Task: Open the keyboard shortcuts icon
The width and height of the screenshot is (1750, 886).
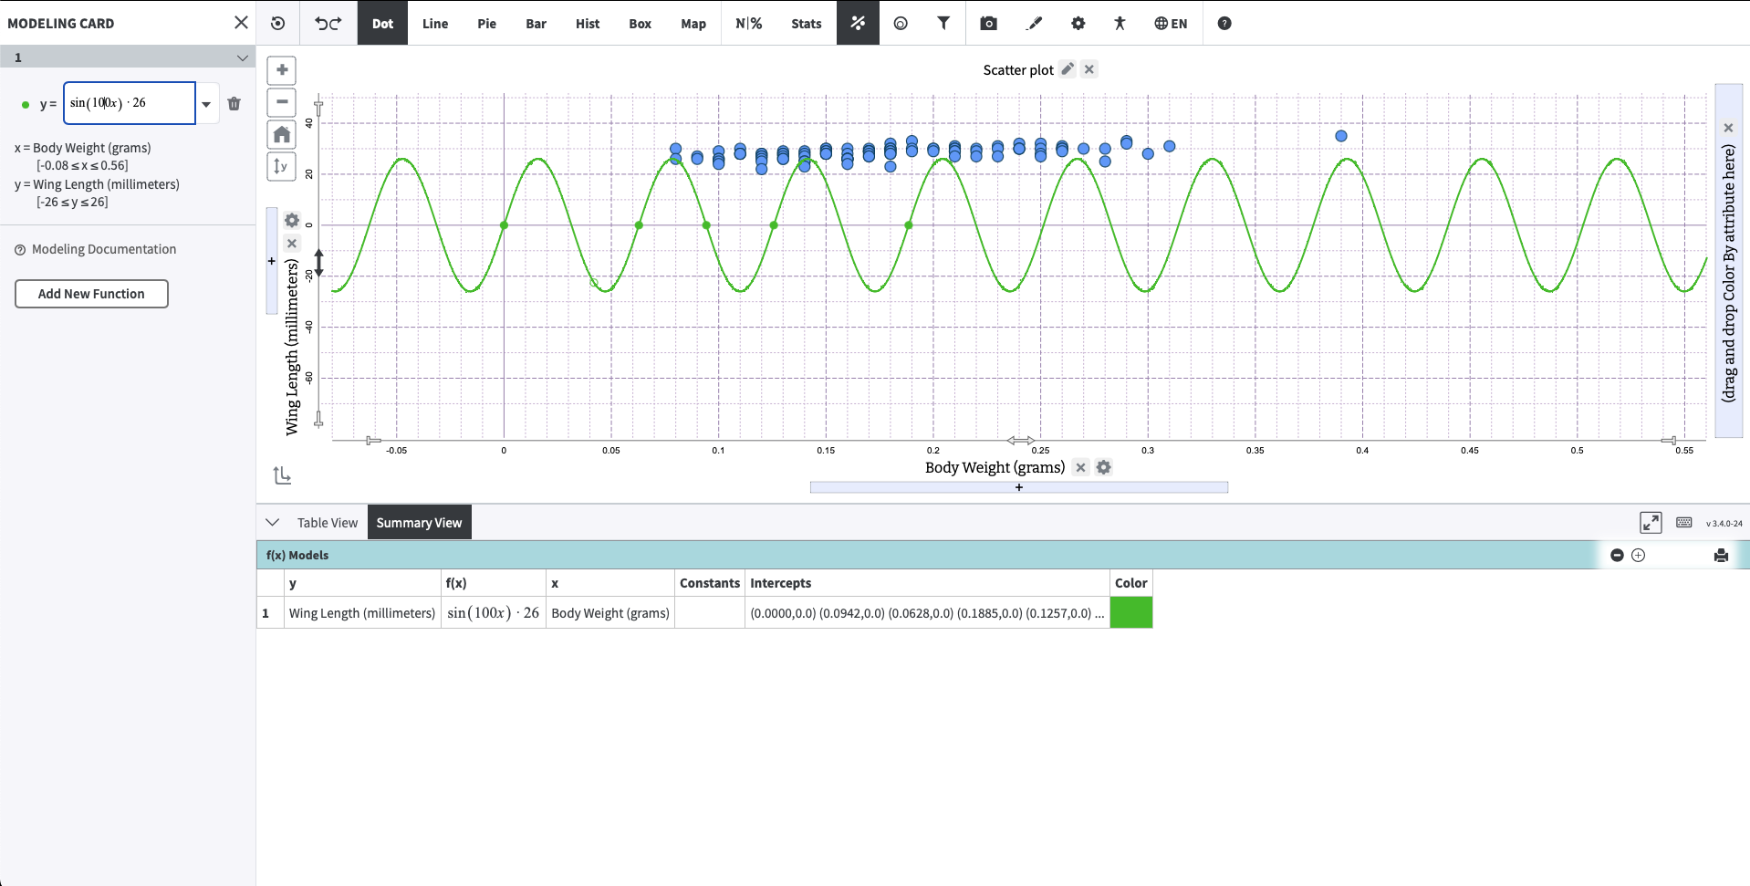Action: coord(1684,523)
